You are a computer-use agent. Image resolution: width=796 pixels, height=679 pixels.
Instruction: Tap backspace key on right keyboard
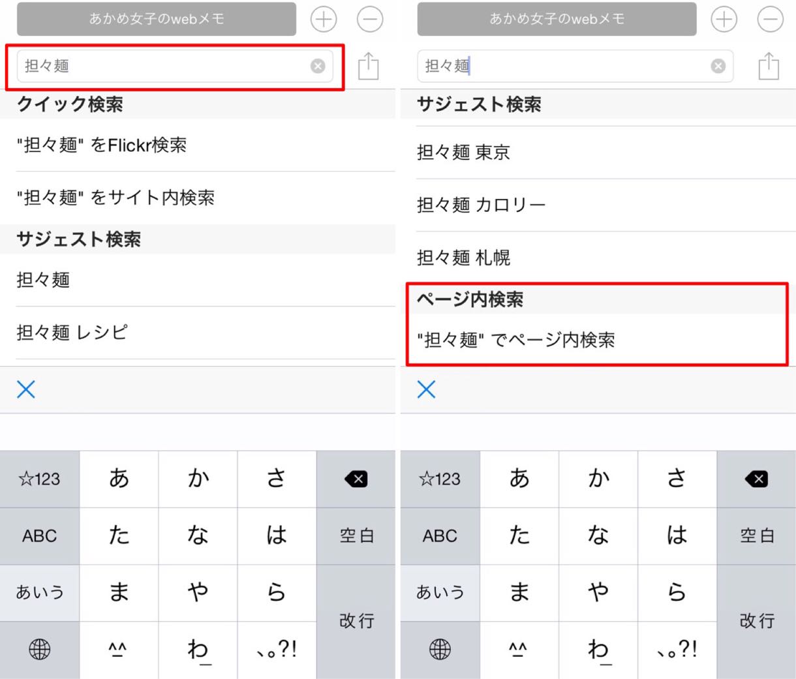tap(757, 479)
